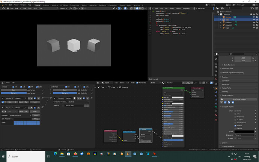Expand the Motion Paths panel
The image size is (259, 162).
coord(226,88)
